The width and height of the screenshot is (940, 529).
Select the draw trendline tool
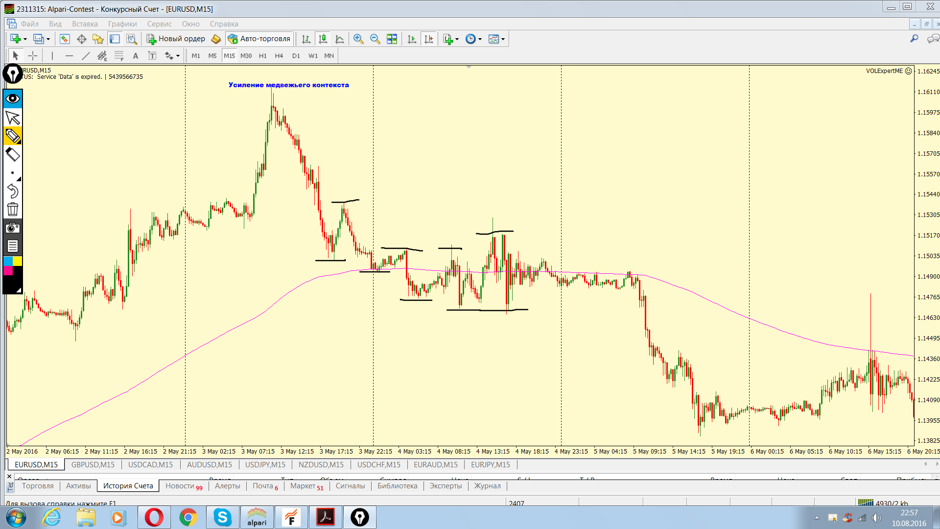86,56
